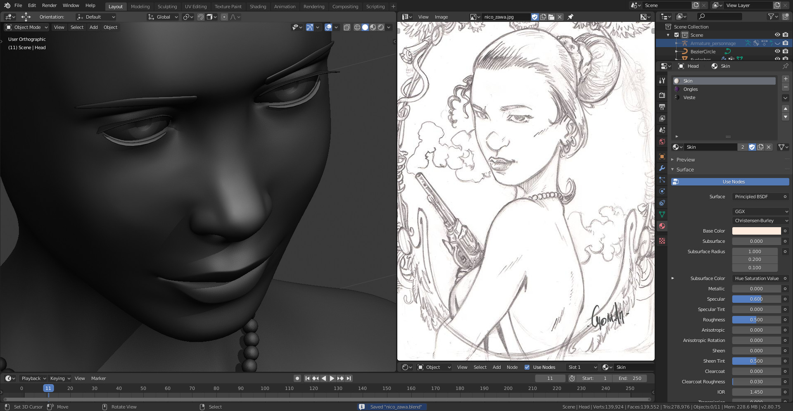Play animation forward
The width and height of the screenshot is (793, 411).
point(332,378)
